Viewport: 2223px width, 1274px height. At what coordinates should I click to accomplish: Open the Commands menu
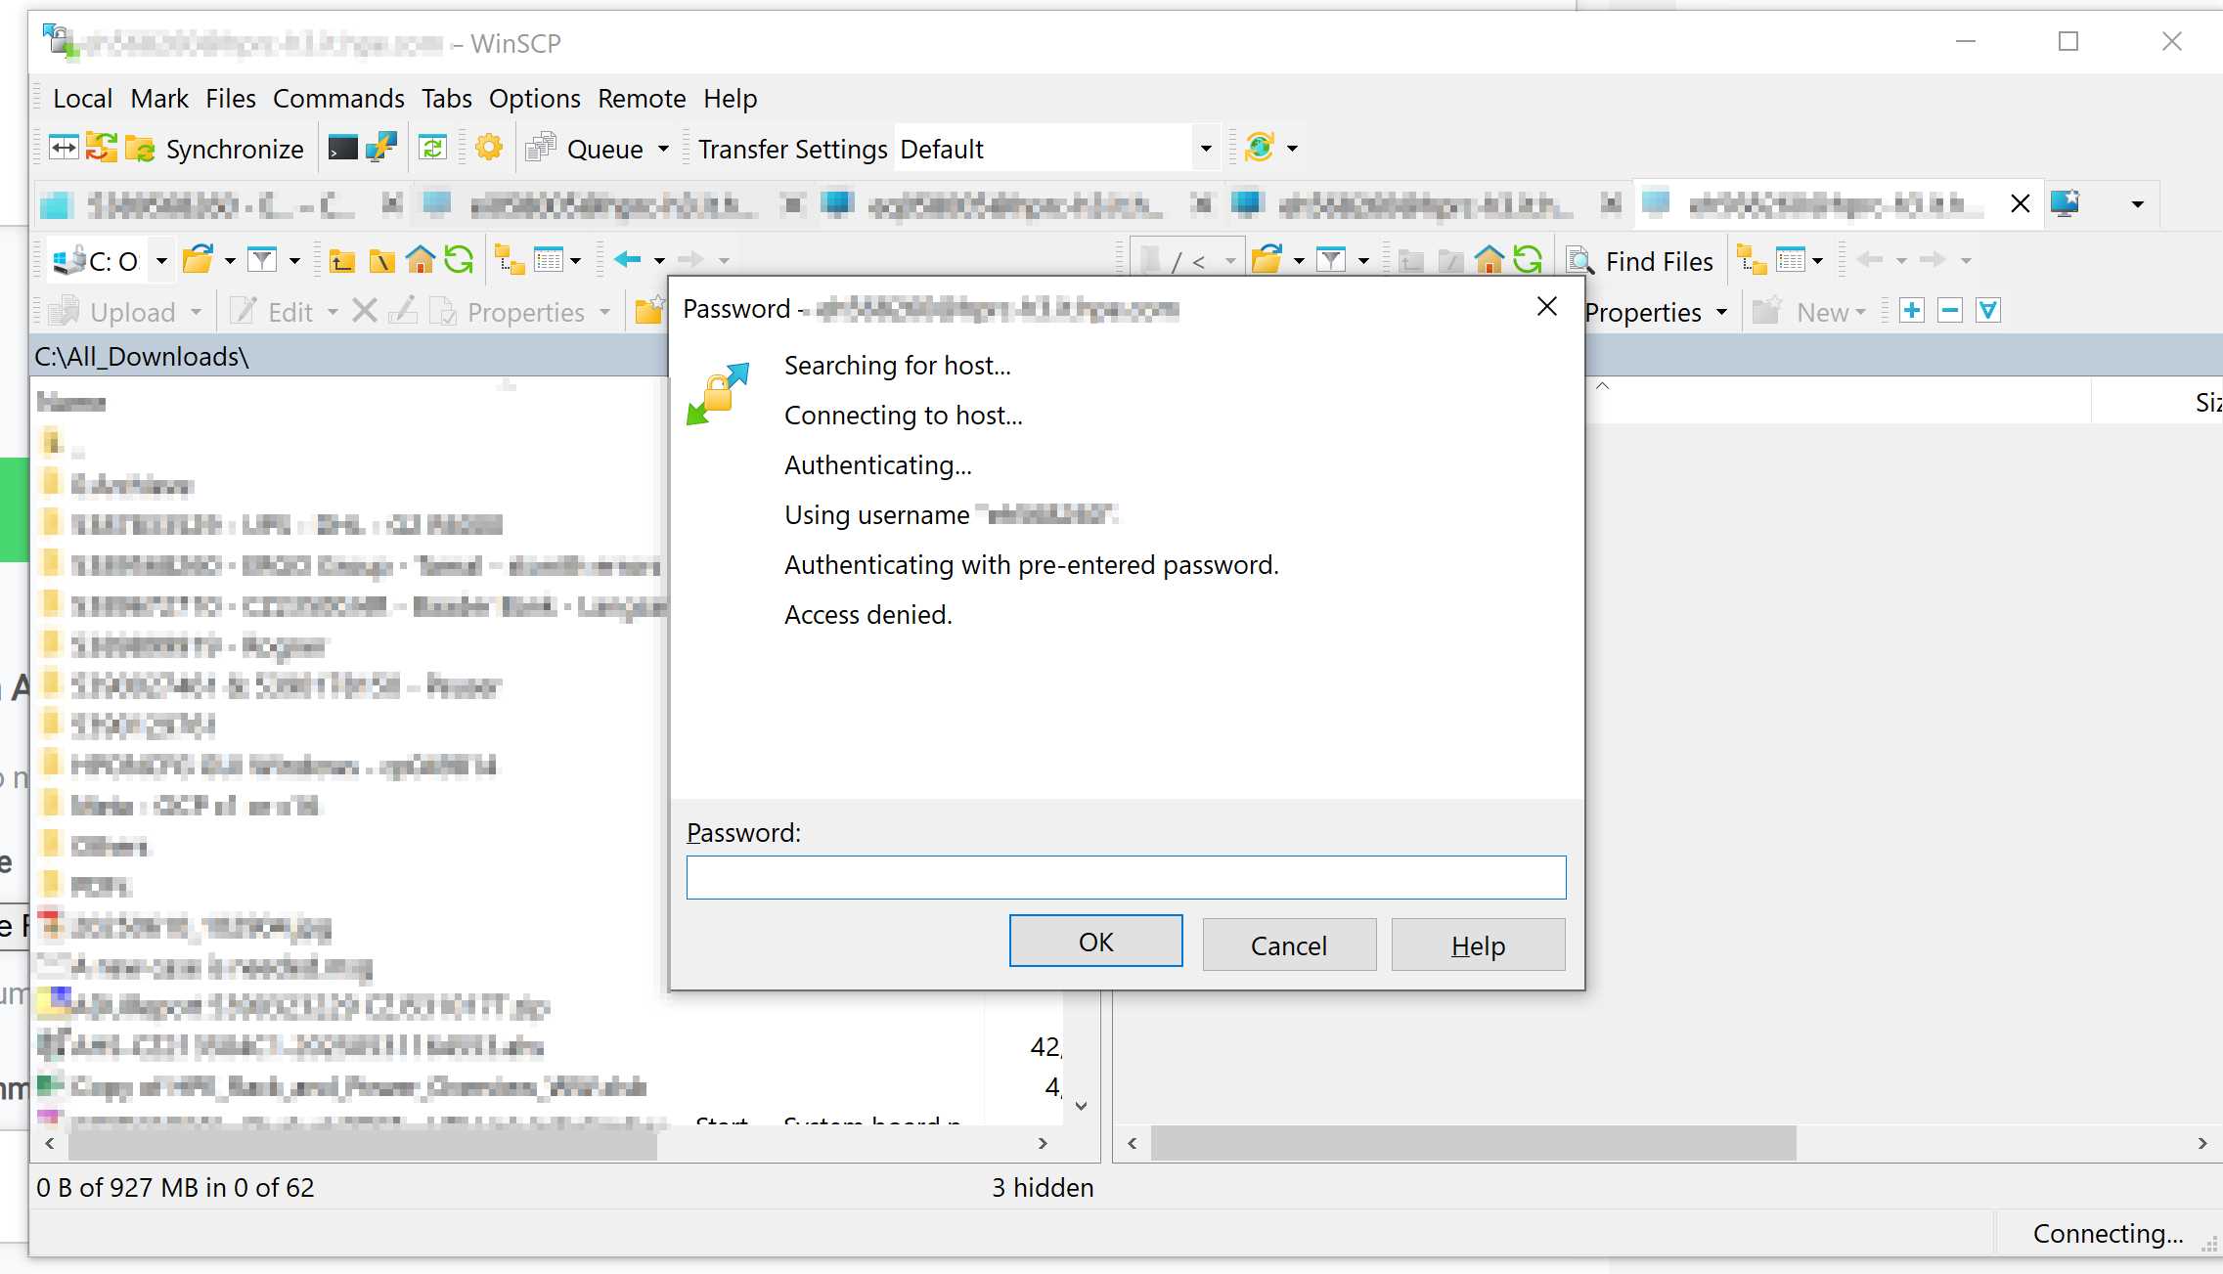tap(338, 99)
